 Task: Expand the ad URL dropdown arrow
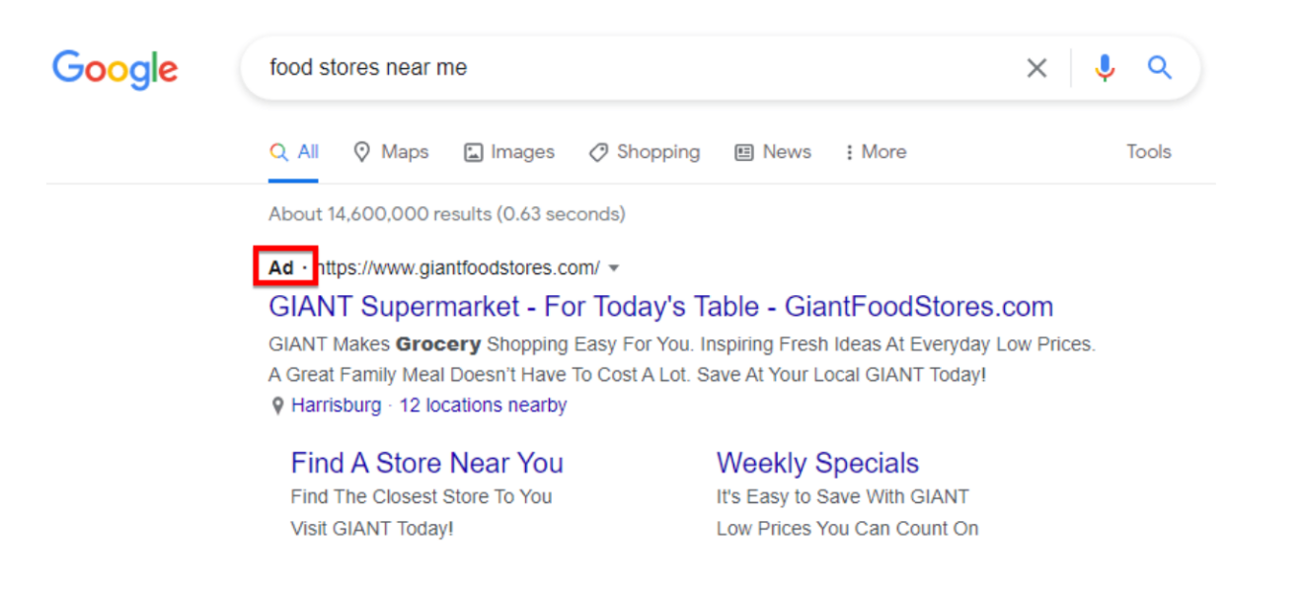[x=614, y=267]
